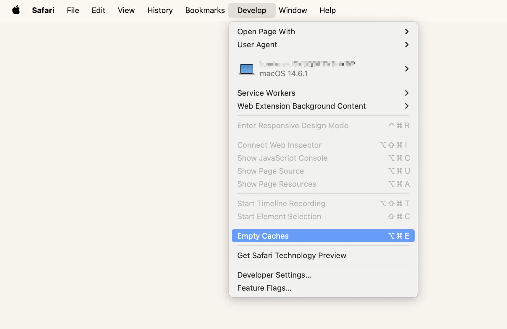This screenshot has width=507, height=329.
Task: Expand the User Agent submenu
Action: pyautogui.click(x=323, y=45)
